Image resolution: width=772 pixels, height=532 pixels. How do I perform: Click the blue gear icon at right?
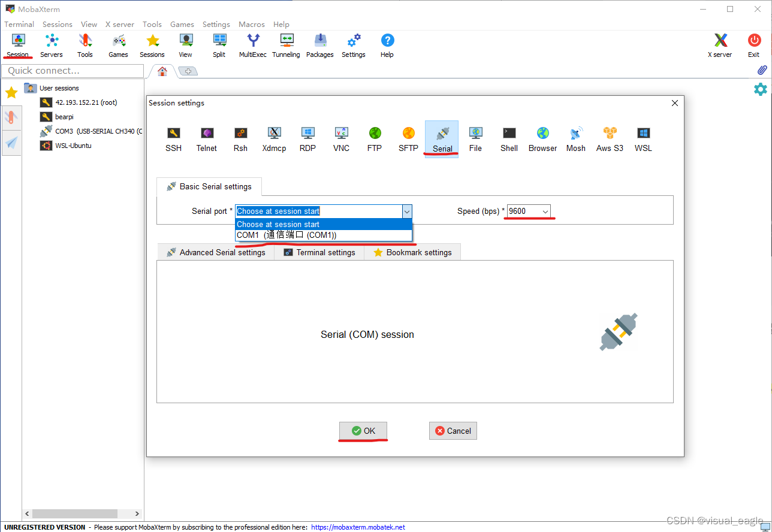[x=761, y=89]
